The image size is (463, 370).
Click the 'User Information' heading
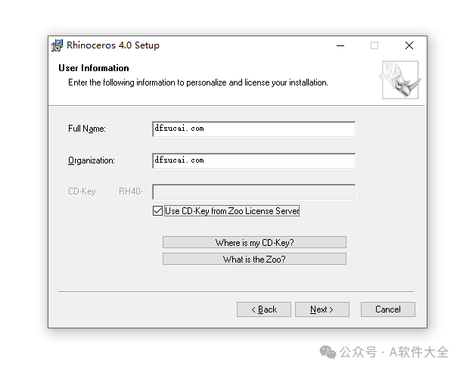point(94,68)
